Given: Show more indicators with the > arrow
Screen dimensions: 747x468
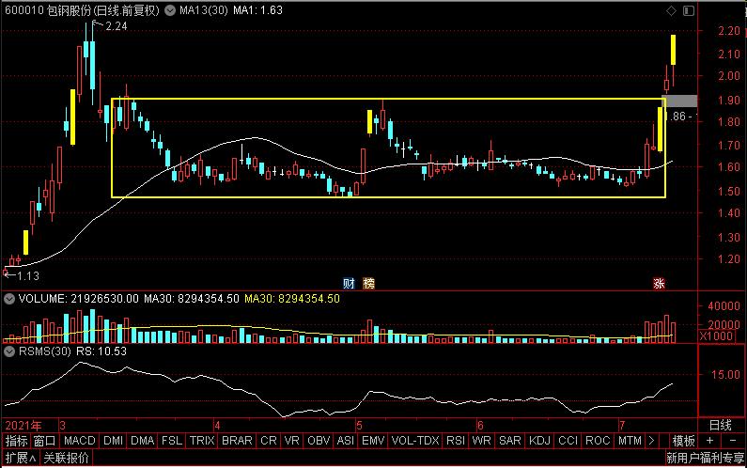Looking at the screenshot, I should [x=651, y=441].
